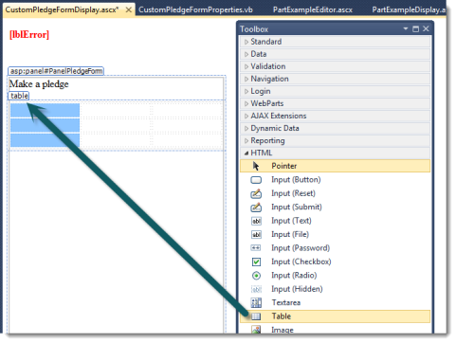Viewport: 456px width, 343px height.
Task: Switch to PartExampleDisplay tab
Action: [x=409, y=9]
